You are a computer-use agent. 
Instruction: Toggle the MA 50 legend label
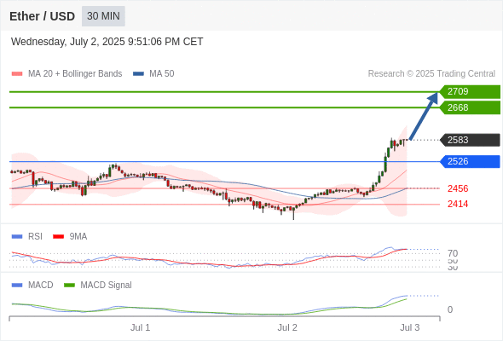(162, 74)
